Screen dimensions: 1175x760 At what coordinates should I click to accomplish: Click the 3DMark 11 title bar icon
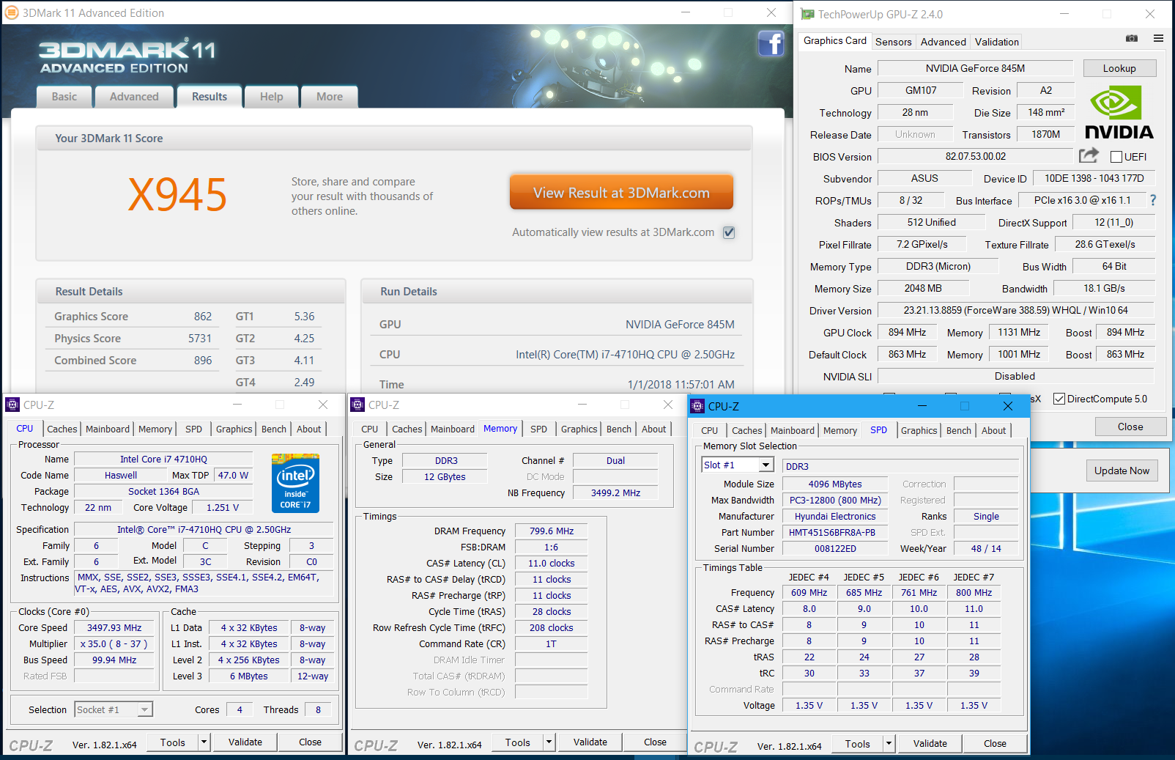coord(12,12)
